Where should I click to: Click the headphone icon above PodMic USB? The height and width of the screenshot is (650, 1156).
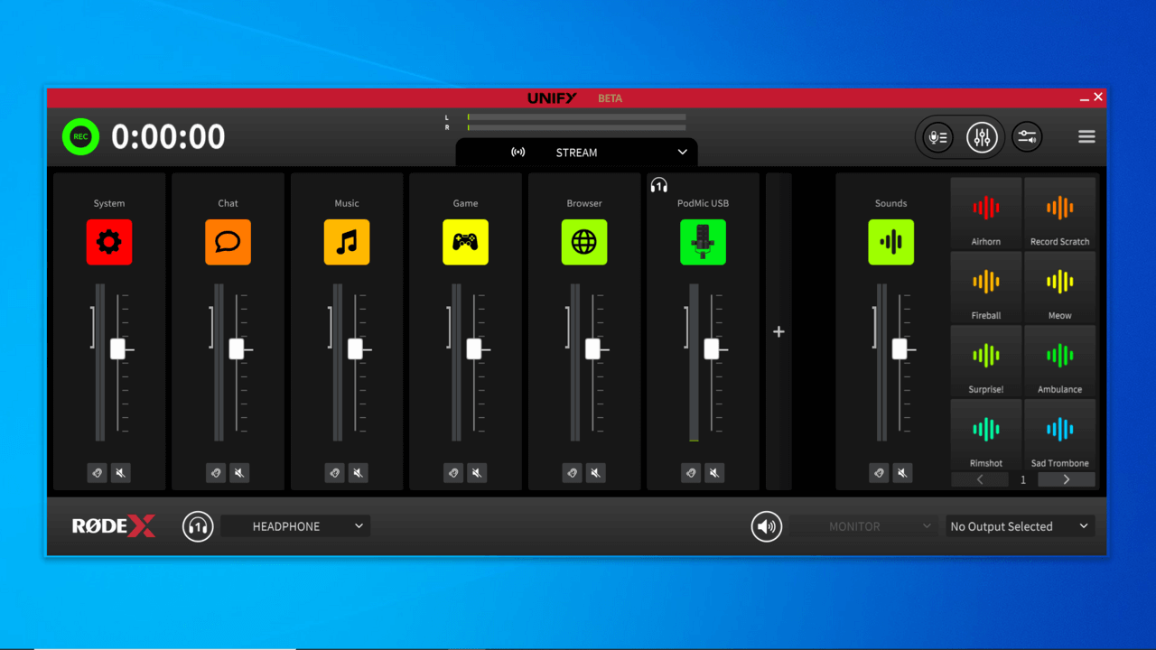(659, 185)
